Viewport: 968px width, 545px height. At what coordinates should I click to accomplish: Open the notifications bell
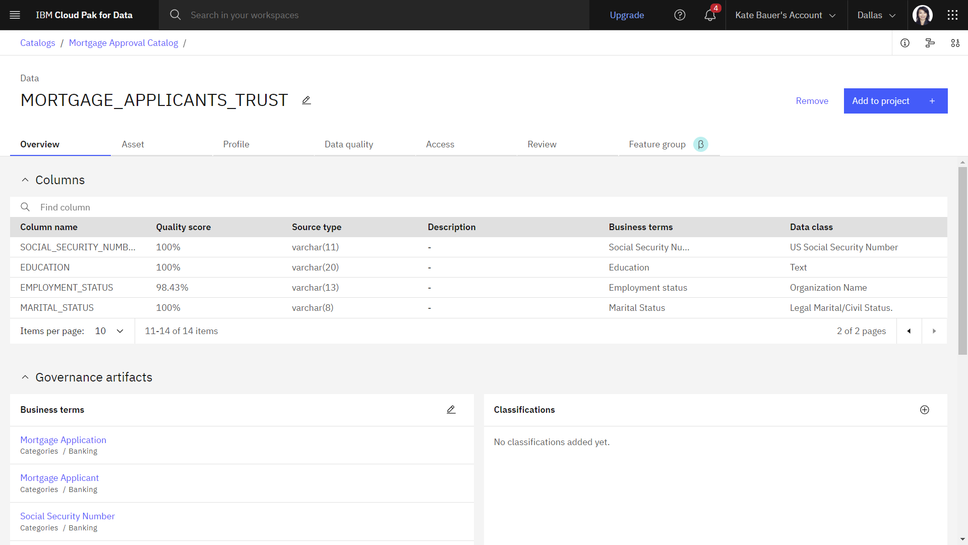(x=710, y=15)
